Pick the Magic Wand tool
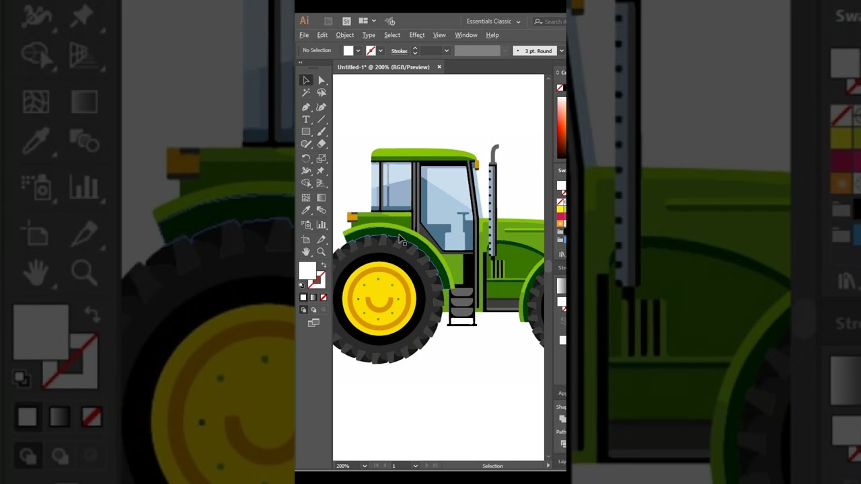Viewport: 861px width, 484px height. (x=306, y=93)
